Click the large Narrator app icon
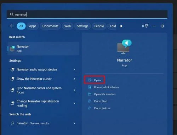This screenshot has height=135, width=177. tap(124, 47)
